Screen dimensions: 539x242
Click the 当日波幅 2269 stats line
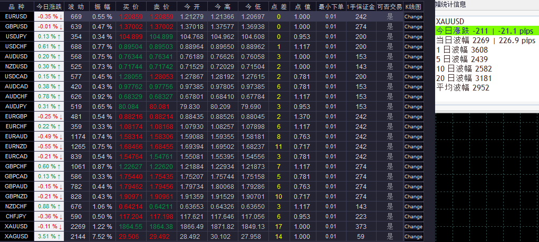click(486, 41)
